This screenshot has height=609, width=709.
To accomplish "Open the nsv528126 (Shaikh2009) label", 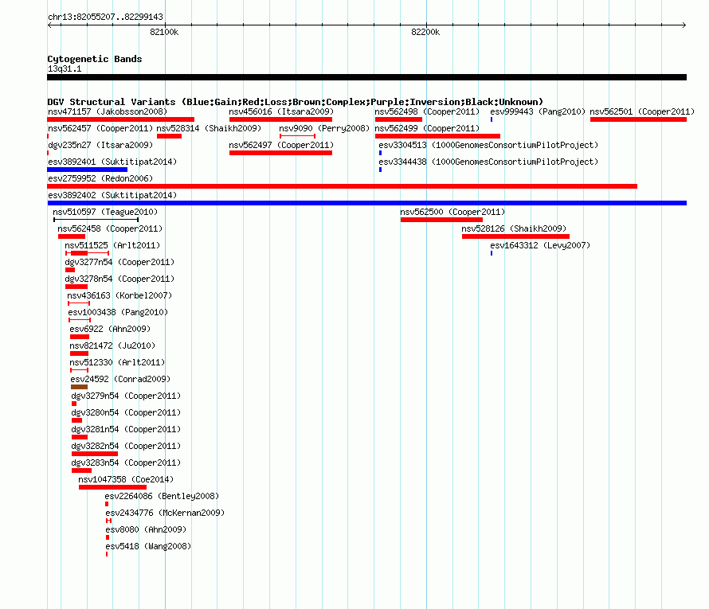I will tap(514, 228).
